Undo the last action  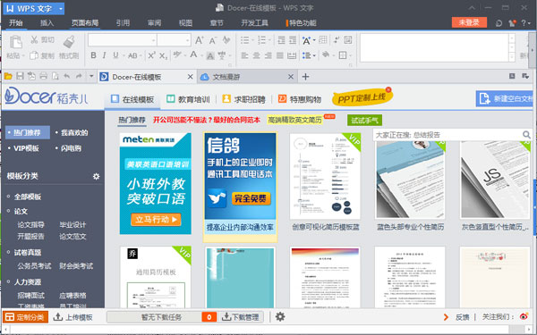point(66,76)
